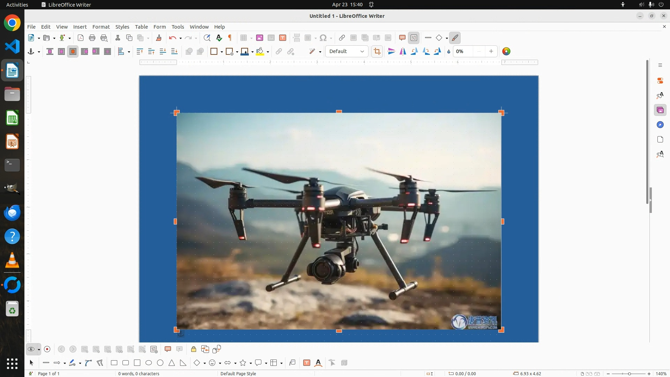Select the Ellipse shape tool

point(149,363)
